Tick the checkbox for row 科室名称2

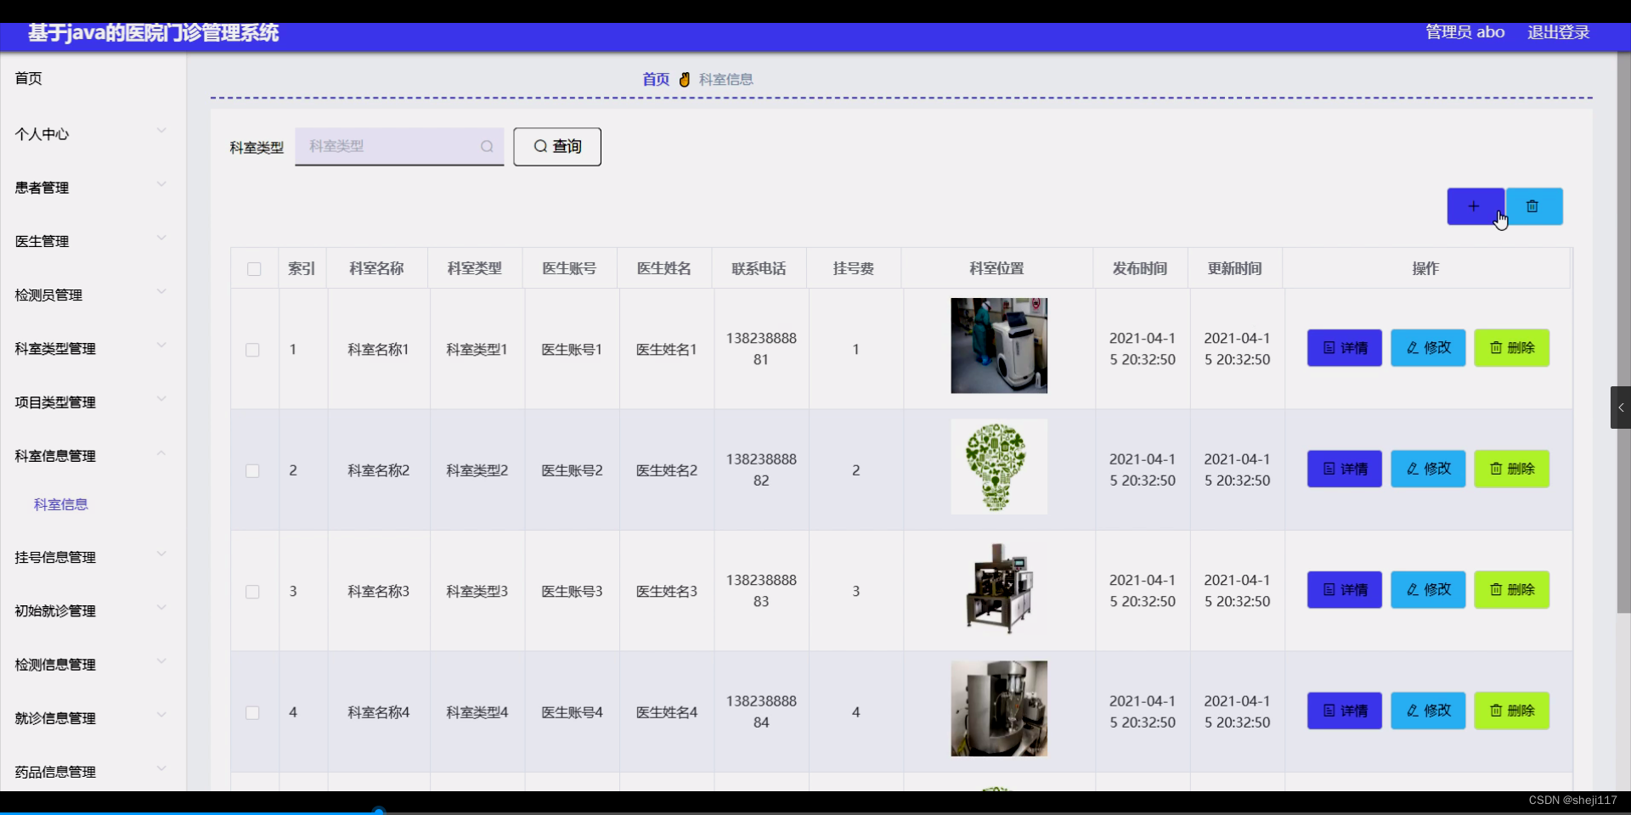coord(252,472)
